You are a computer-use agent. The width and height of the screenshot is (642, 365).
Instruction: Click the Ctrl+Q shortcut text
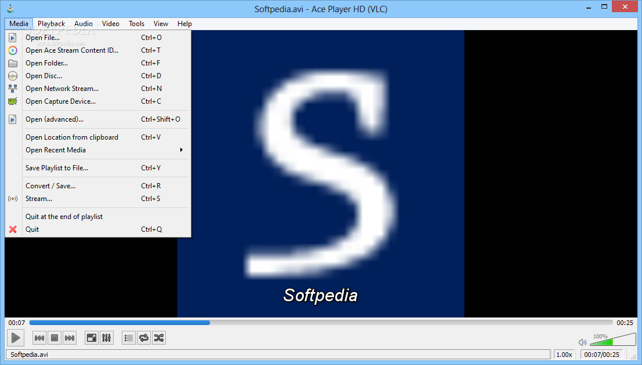click(x=151, y=229)
